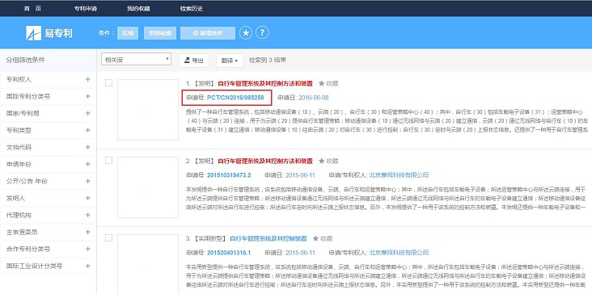The height and width of the screenshot is (294, 592).
Task: Check the checkbox for result 1
Action: (108, 83)
